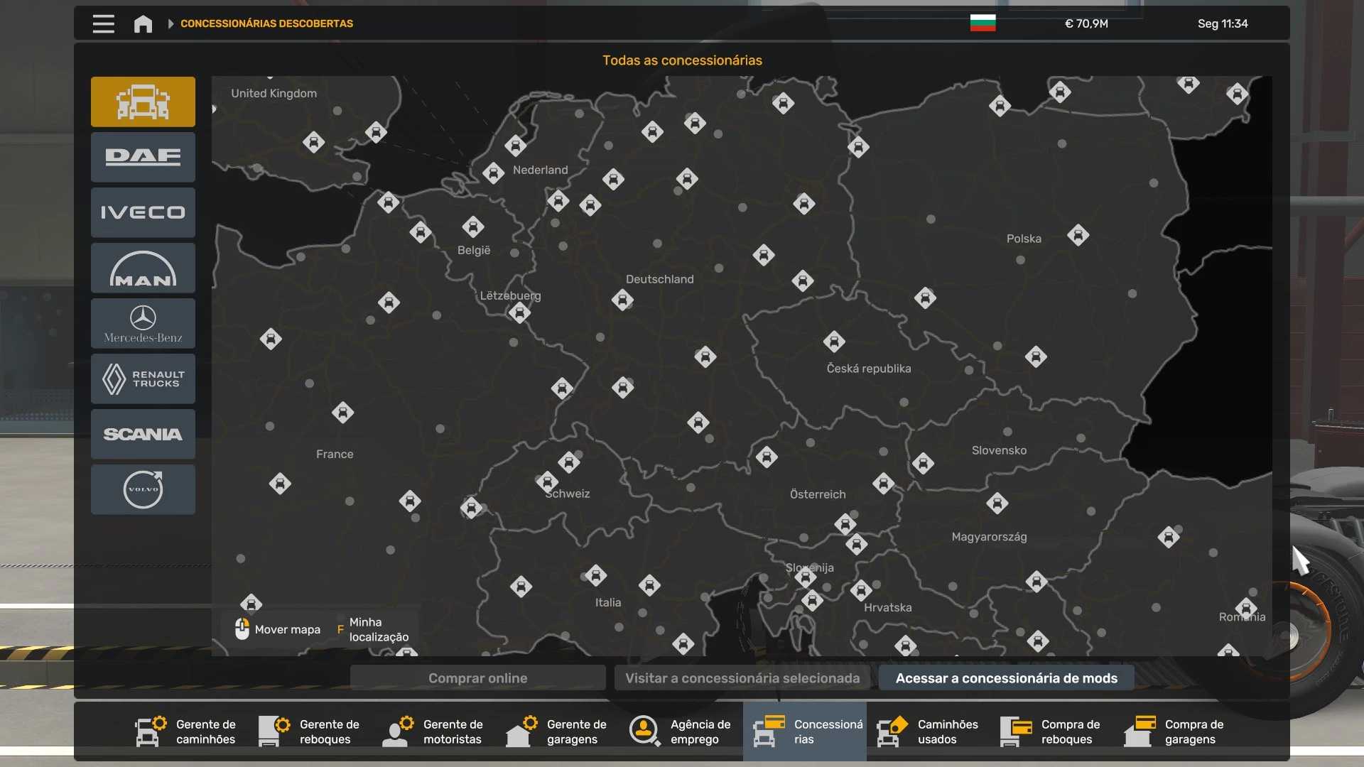Go to the home screen icon

pyautogui.click(x=143, y=23)
